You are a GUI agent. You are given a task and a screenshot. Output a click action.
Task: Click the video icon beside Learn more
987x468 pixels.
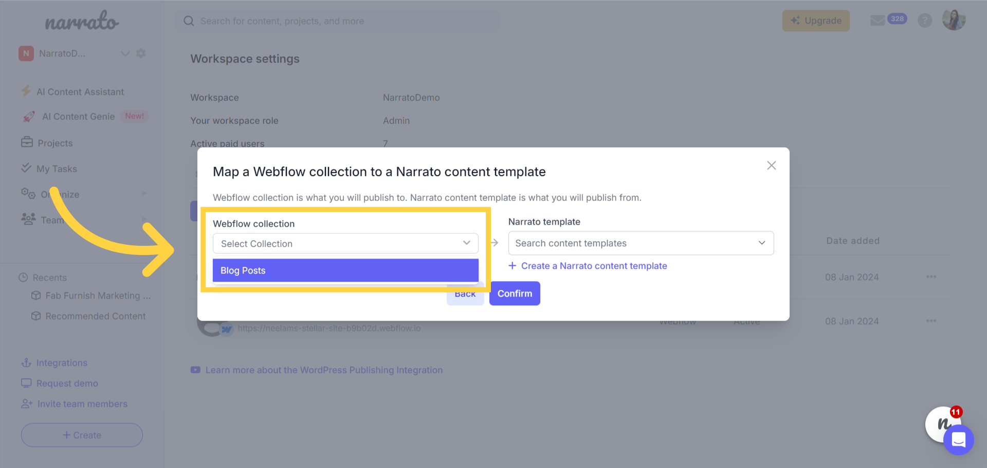pos(195,370)
